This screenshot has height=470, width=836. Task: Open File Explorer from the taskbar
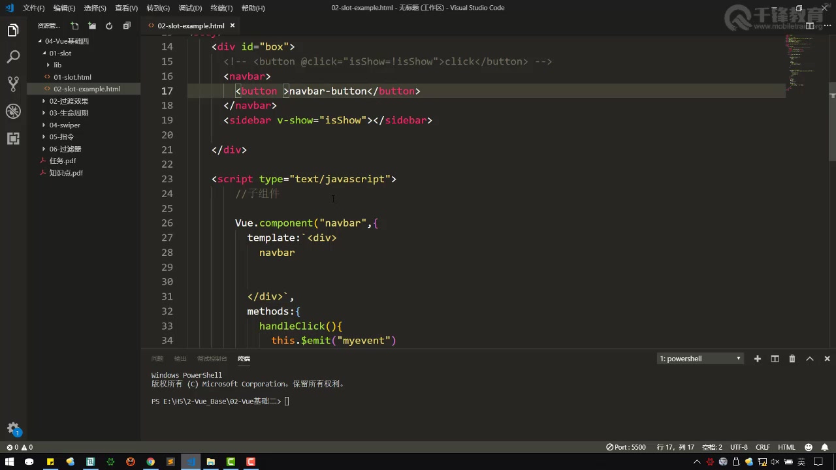[x=210, y=462]
